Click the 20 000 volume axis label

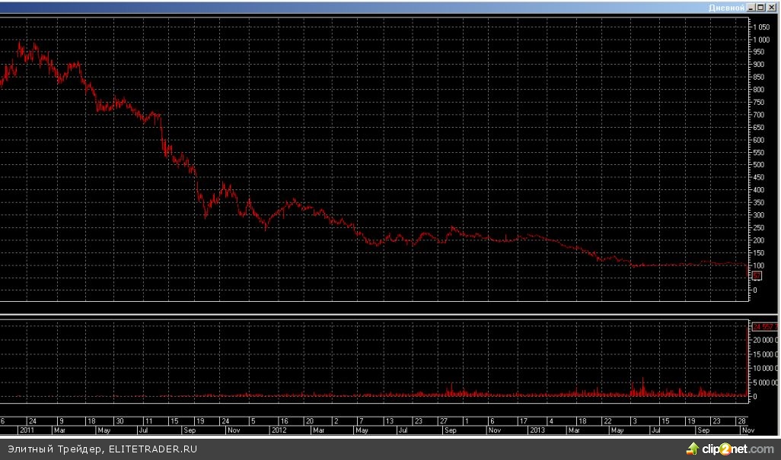click(764, 340)
